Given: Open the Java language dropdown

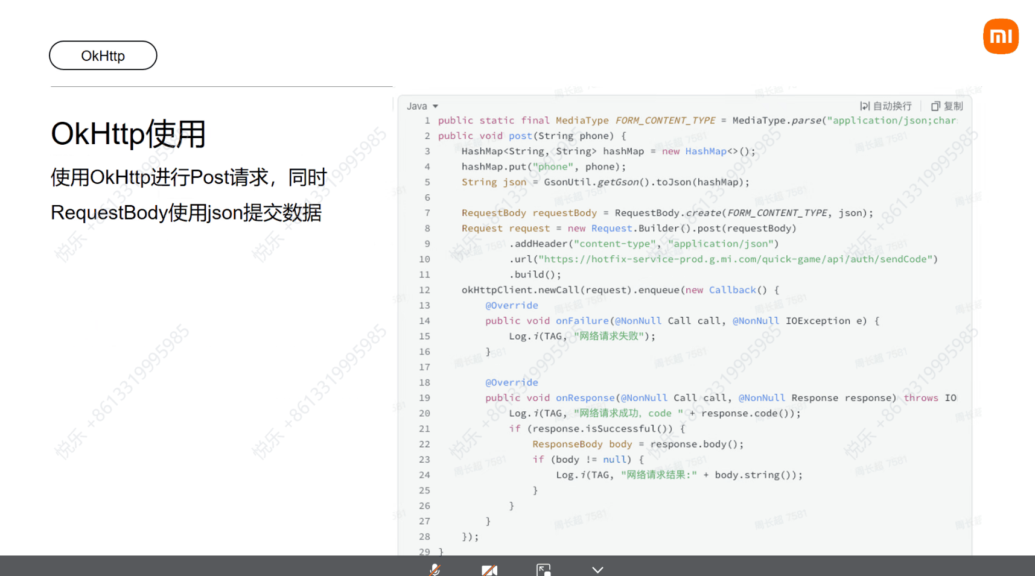Looking at the screenshot, I should pyautogui.click(x=422, y=106).
